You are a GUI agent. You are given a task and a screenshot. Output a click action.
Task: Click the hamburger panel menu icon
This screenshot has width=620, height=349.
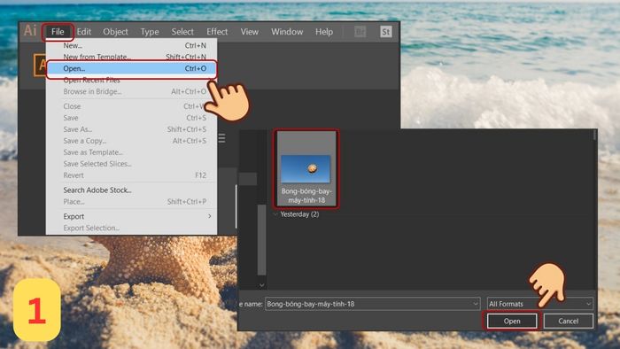221,138
